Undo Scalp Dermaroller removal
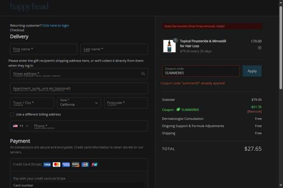The image size is (283, 188). coord(220,27)
